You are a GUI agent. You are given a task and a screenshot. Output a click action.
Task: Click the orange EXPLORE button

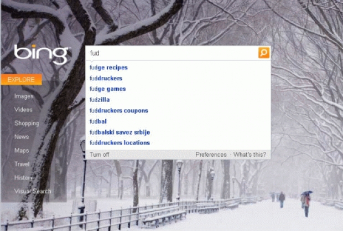pos(22,80)
